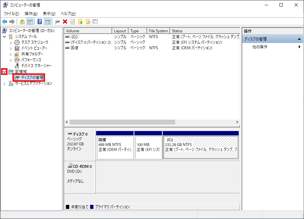Click the yellow page with magnifier icon
This screenshot has width=304, height=219.
[x=88, y=22]
